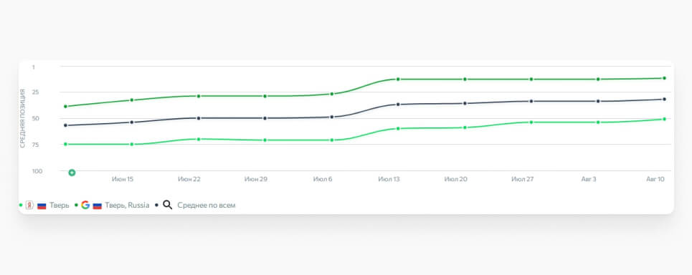This screenshot has height=275, width=692.
Task: Click the Авг 10 date label
Action: tap(655, 179)
